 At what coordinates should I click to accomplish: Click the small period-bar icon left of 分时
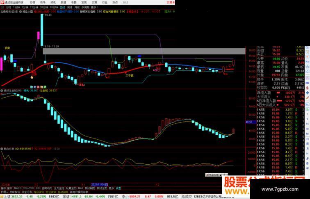(x=2, y=7)
